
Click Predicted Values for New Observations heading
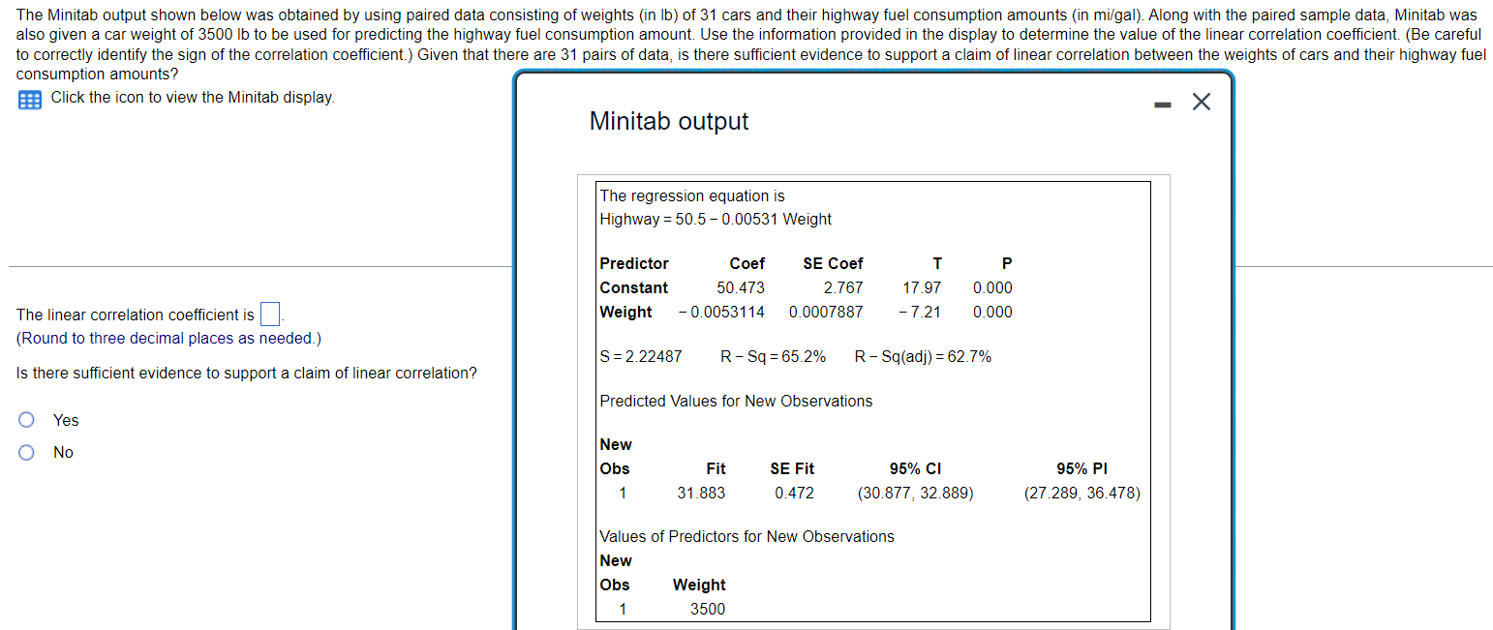click(735, 401)
